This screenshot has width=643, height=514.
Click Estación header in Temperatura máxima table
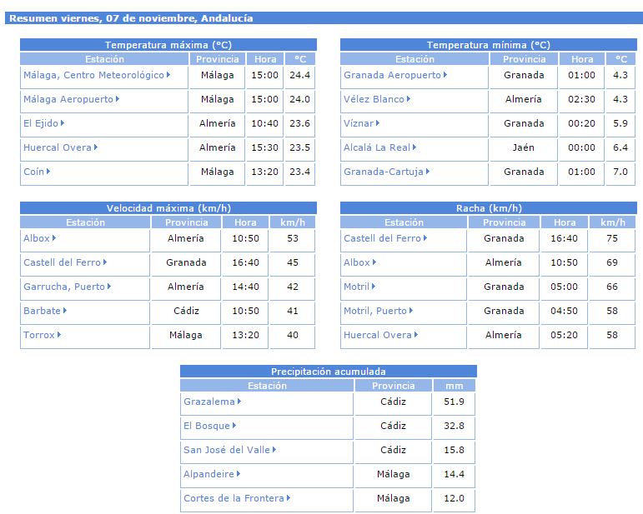point(104,59)
